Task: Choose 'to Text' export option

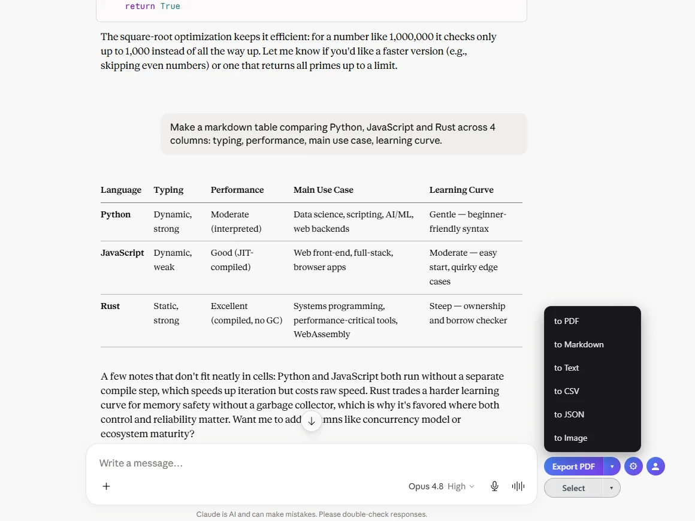Action: (x=592, y=368)
